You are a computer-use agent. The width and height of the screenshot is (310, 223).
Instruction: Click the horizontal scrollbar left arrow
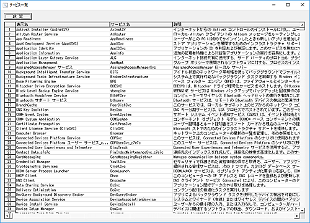coord(7,216)
